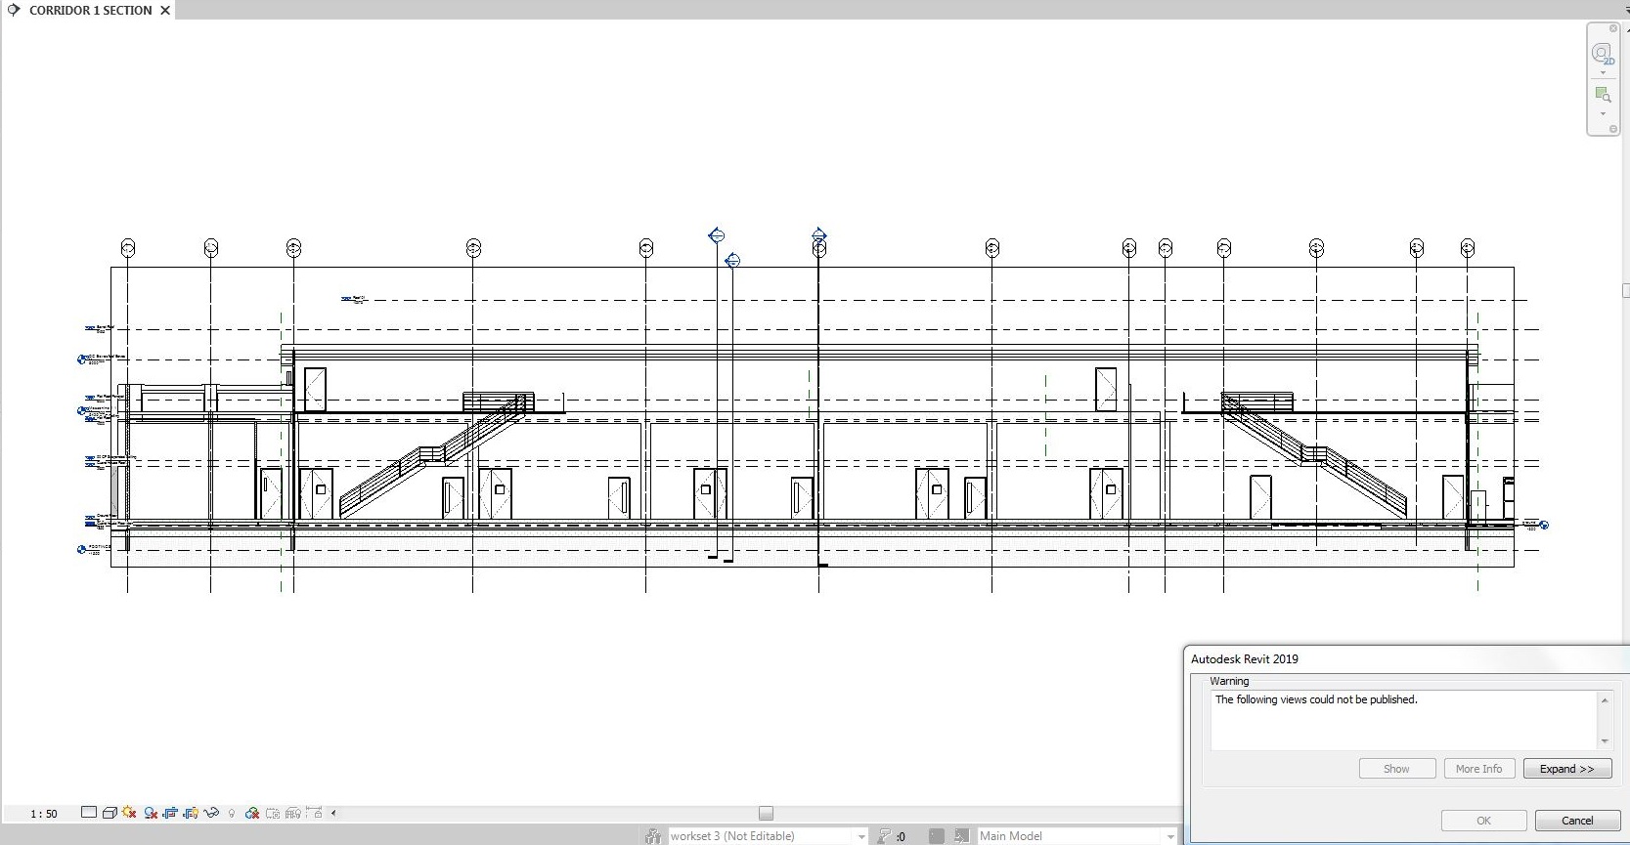Show or hide the crop region
The width and height of the screenshot is (1630, 845).
191,813
